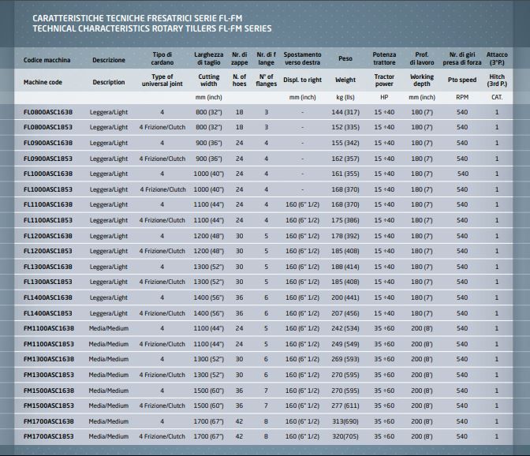Click the 'Type of universal joint' header
The height and width of the screenshot is (456, 530).
pyautogui.click(x=162, y=80)
